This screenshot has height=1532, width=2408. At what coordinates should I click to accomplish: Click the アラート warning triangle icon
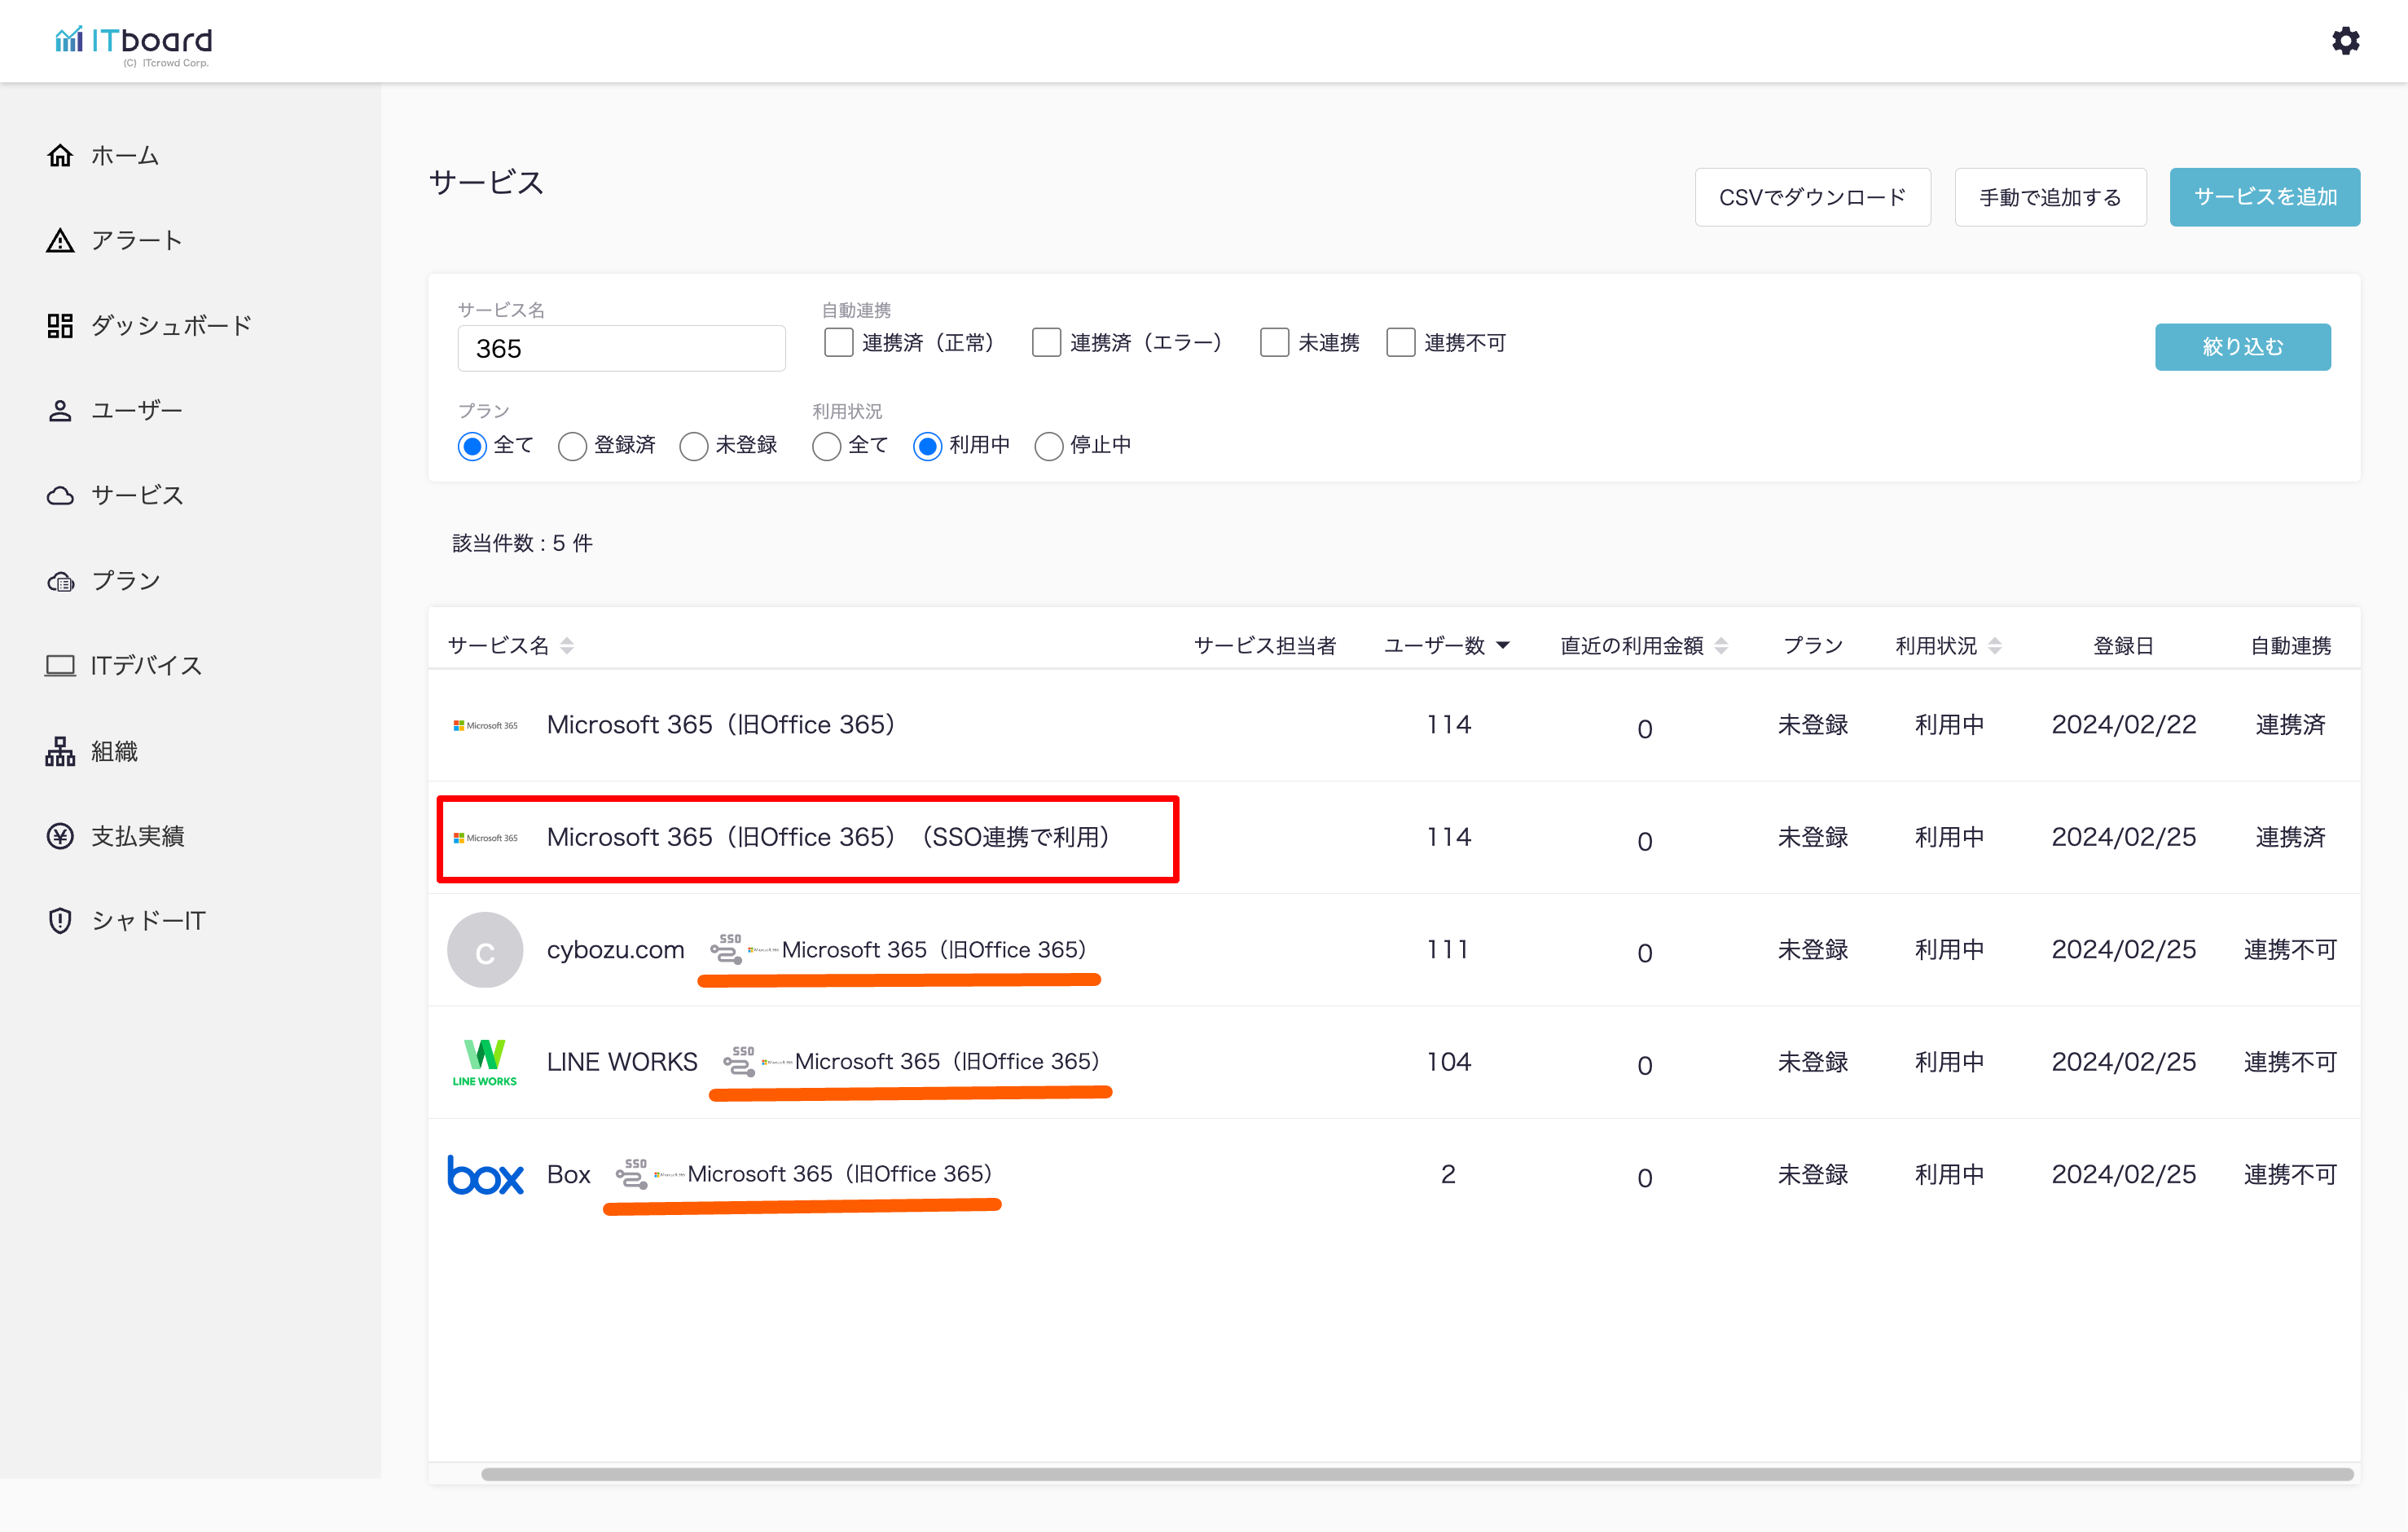pos(60,240)
